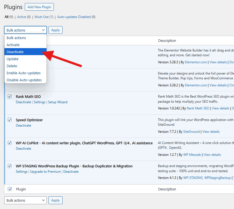Click the WP STAGING WordPress Backup Plugin title
The height and width of the screenshot is (209, 234).
tap(74, 166)
